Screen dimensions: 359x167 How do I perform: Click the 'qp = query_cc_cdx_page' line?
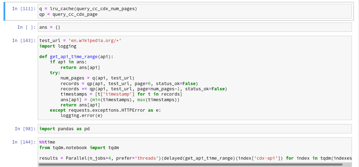coord(68,14)
